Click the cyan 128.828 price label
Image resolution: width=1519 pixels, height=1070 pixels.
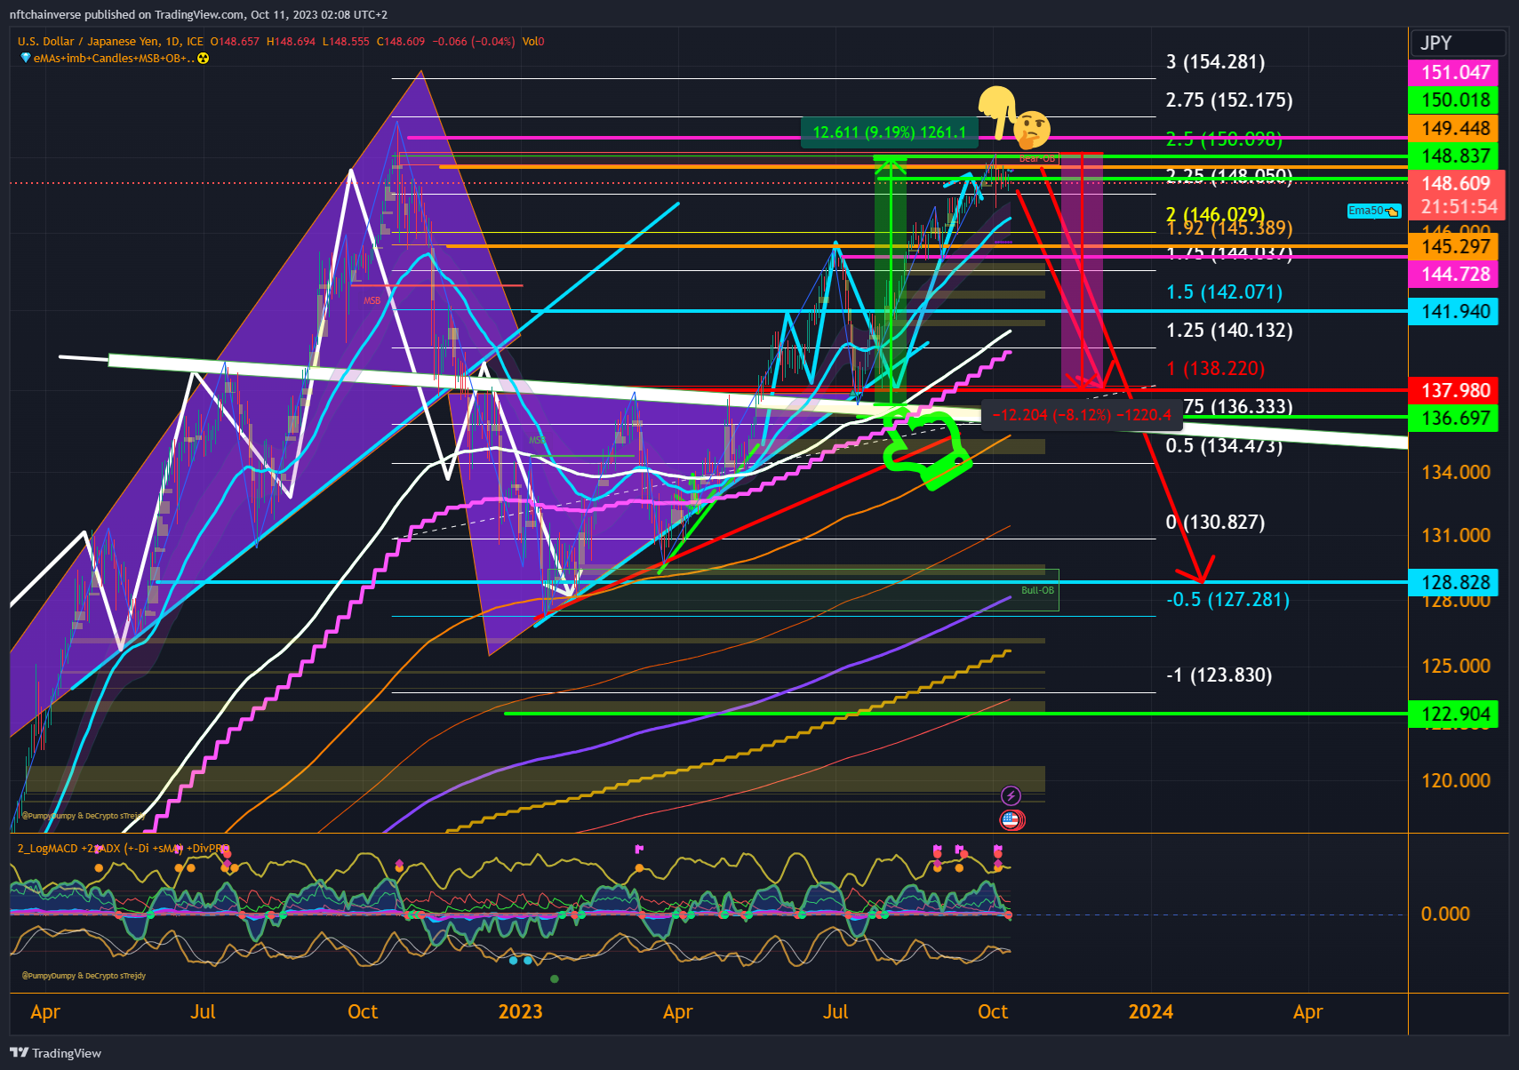(x=1454, y=582)
